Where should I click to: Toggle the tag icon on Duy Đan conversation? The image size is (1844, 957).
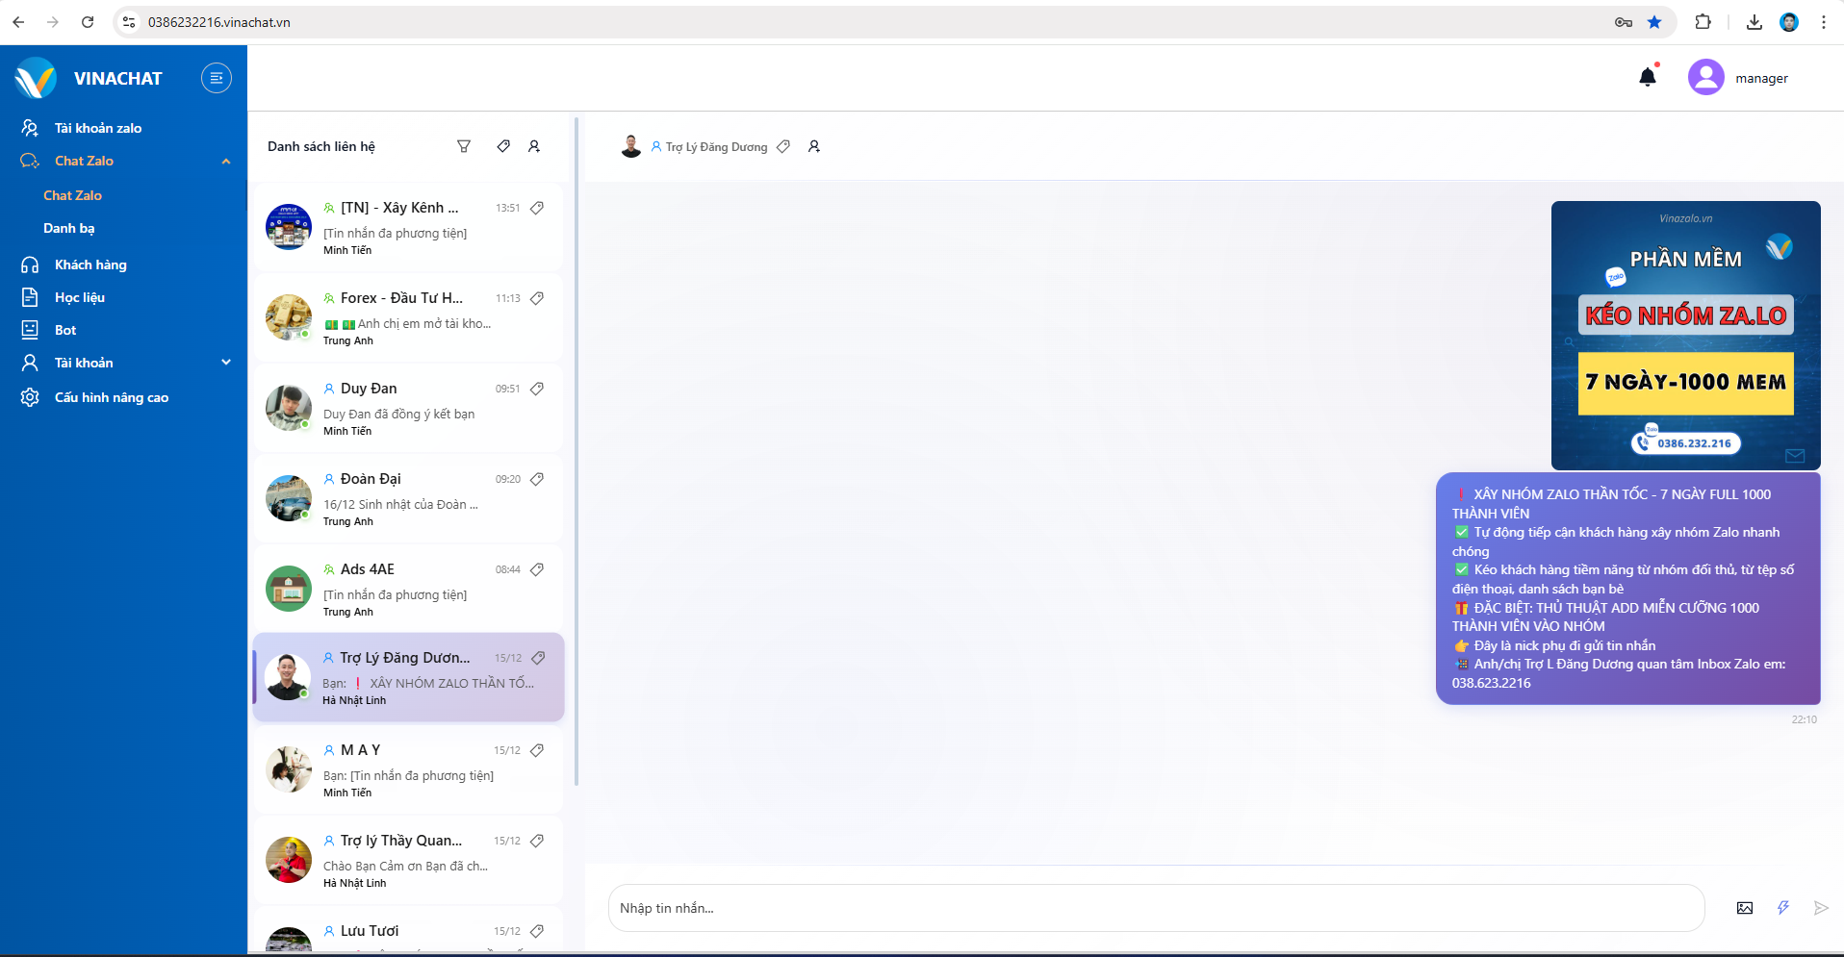tap(536, 389)
